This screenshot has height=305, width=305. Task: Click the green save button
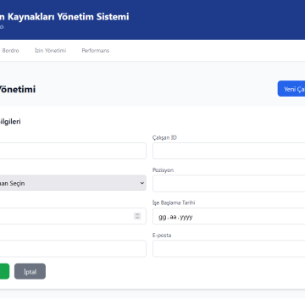[x=4, y=272]
